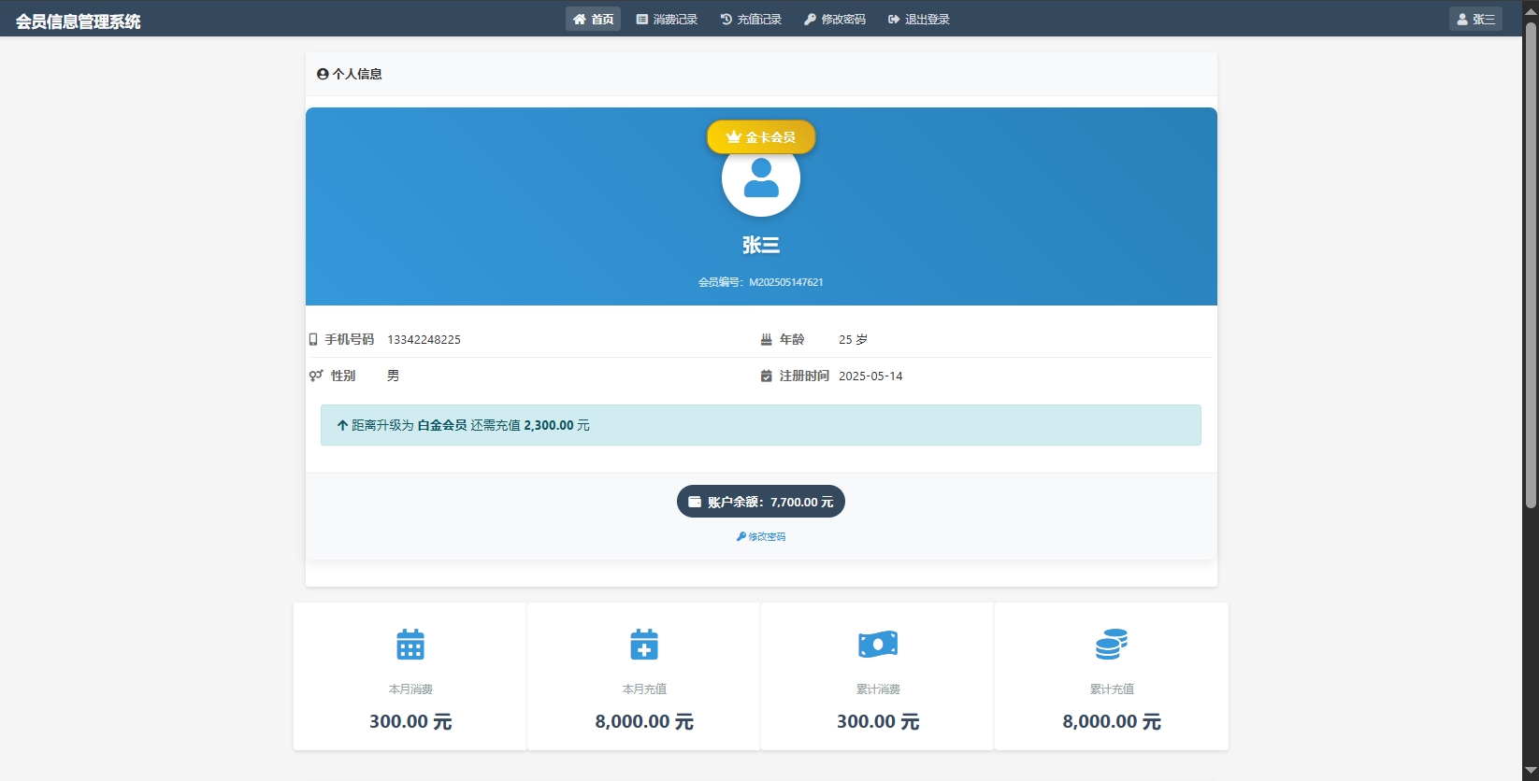Click member number M202505147621

tap(786, 282)
